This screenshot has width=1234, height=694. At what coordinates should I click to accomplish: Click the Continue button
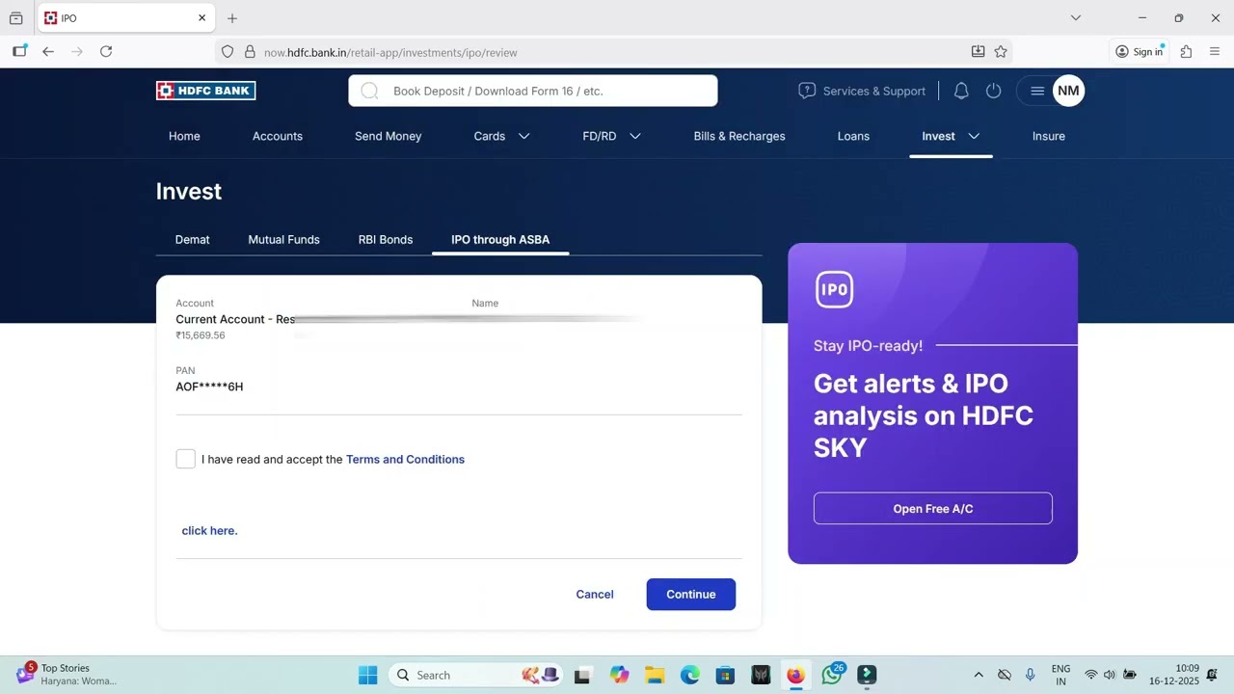[691, 594]
